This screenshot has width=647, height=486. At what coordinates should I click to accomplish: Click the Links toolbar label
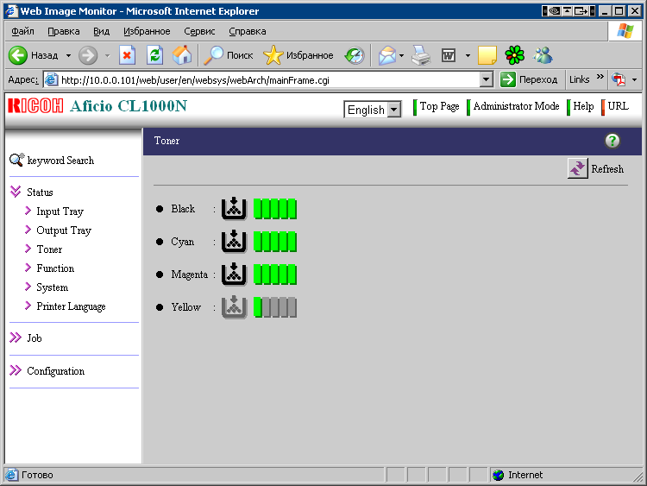(x=580, y=79)
